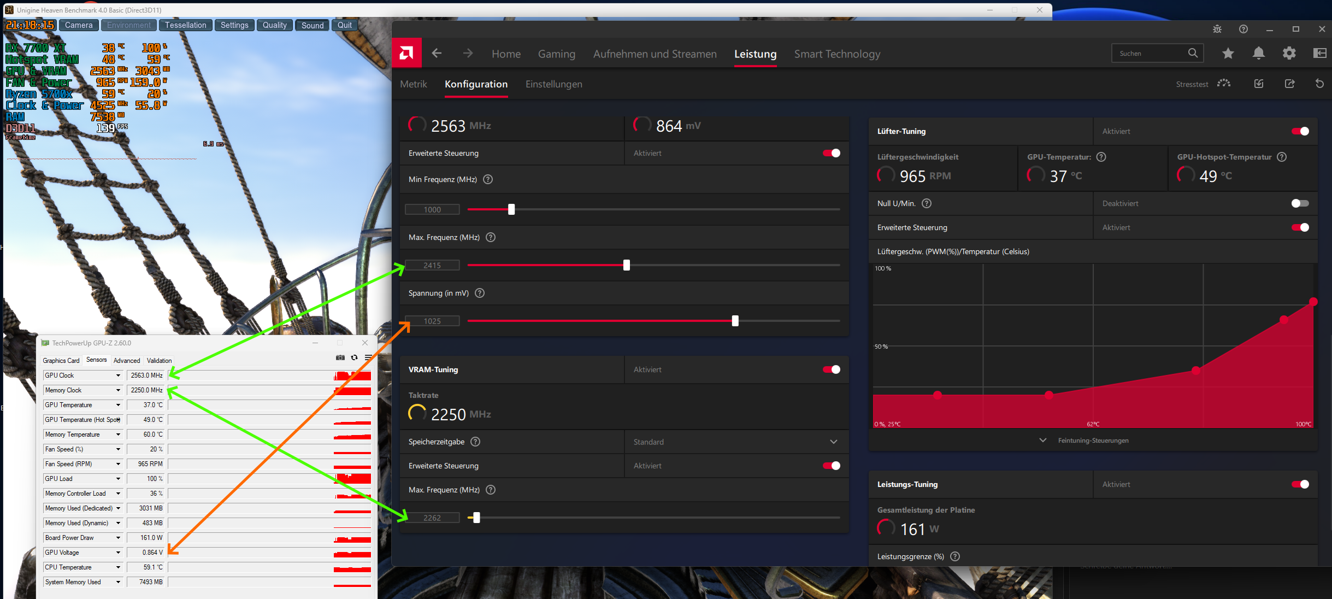Expand Feintuning-Steuerungen chevron
The image size is (1332, 599).
(x=1042, y=441)
